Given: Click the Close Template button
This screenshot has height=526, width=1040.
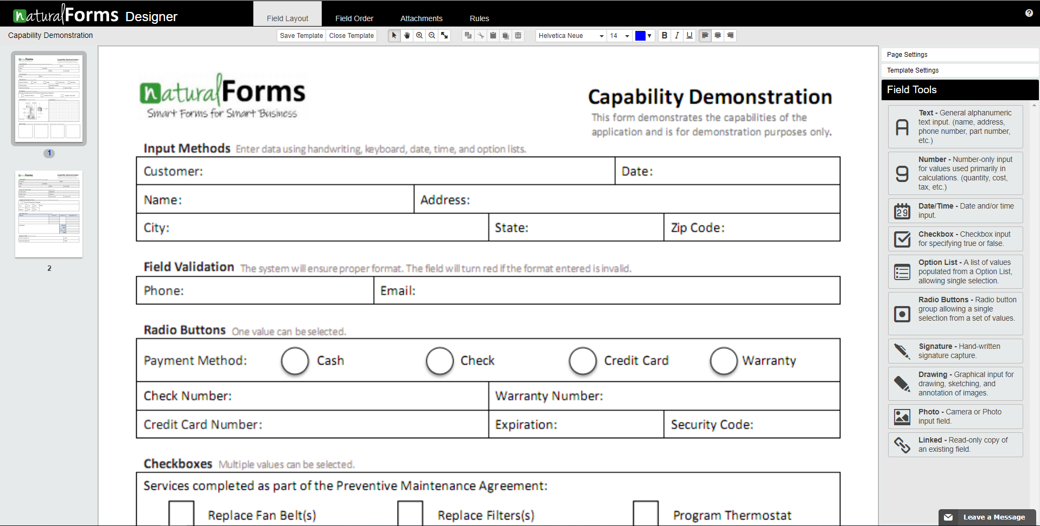Looking at the screenshot, I should point(352,36).
